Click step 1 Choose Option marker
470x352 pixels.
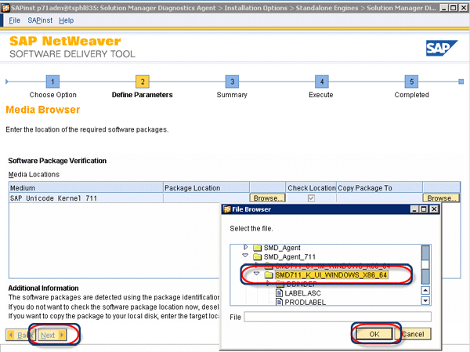pos(52,82)
